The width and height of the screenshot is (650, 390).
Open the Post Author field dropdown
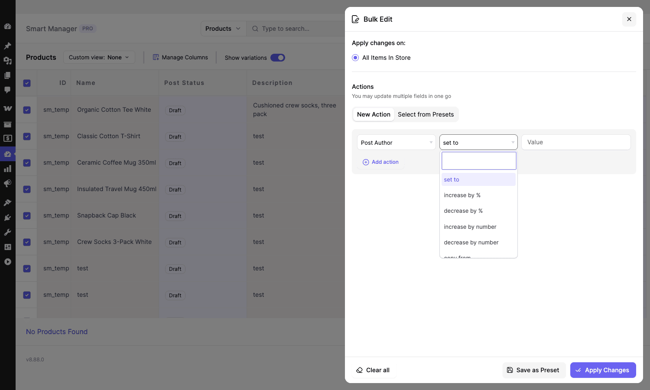(396, 142)
